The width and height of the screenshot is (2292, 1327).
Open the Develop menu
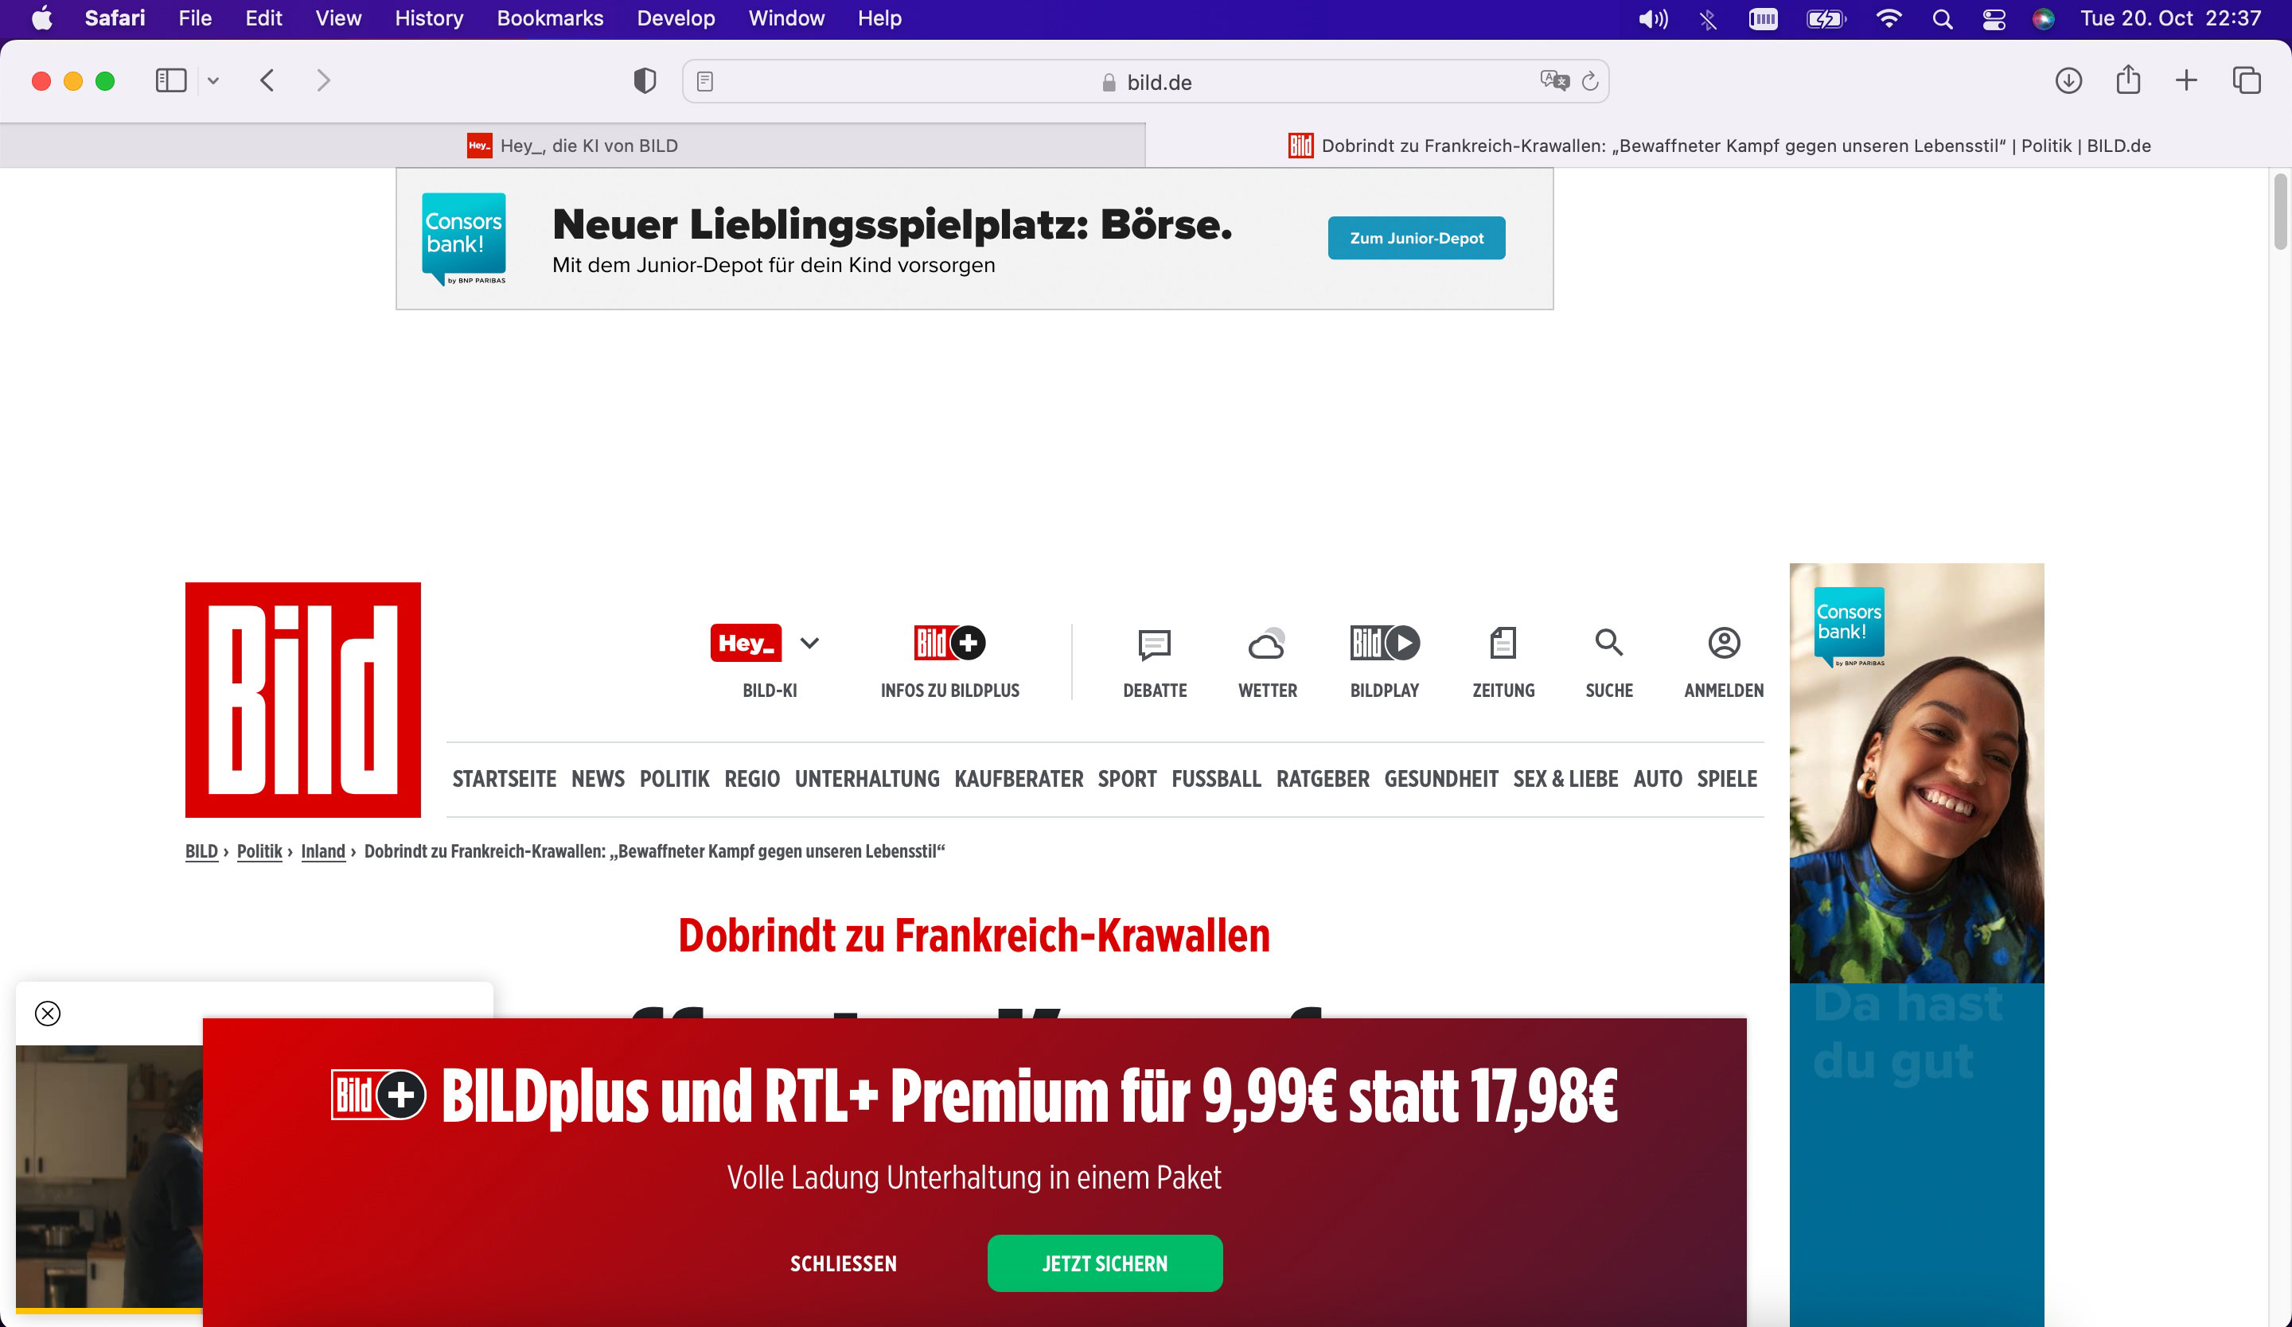click(676, 18)
